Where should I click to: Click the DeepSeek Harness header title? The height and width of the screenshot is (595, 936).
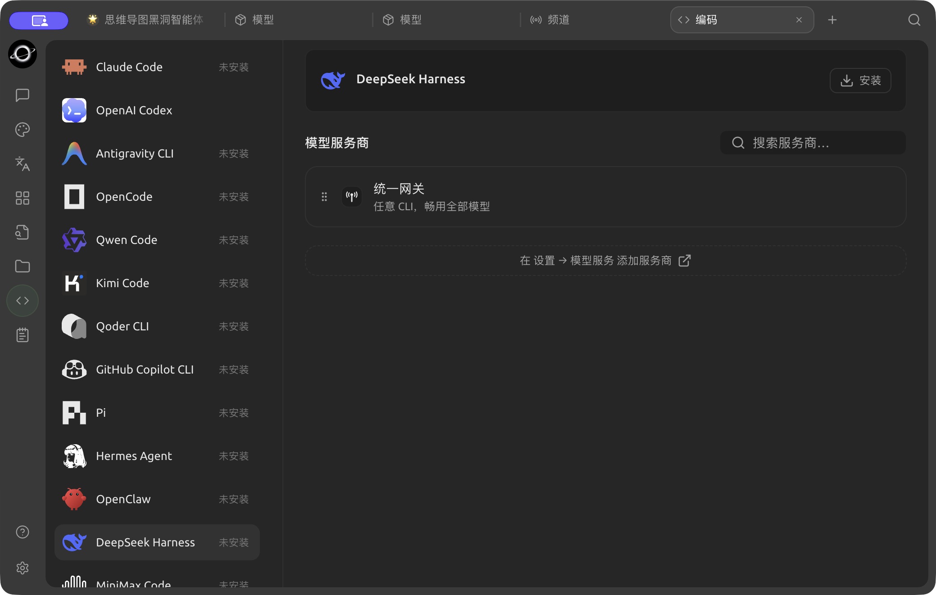tap(410, 79)
